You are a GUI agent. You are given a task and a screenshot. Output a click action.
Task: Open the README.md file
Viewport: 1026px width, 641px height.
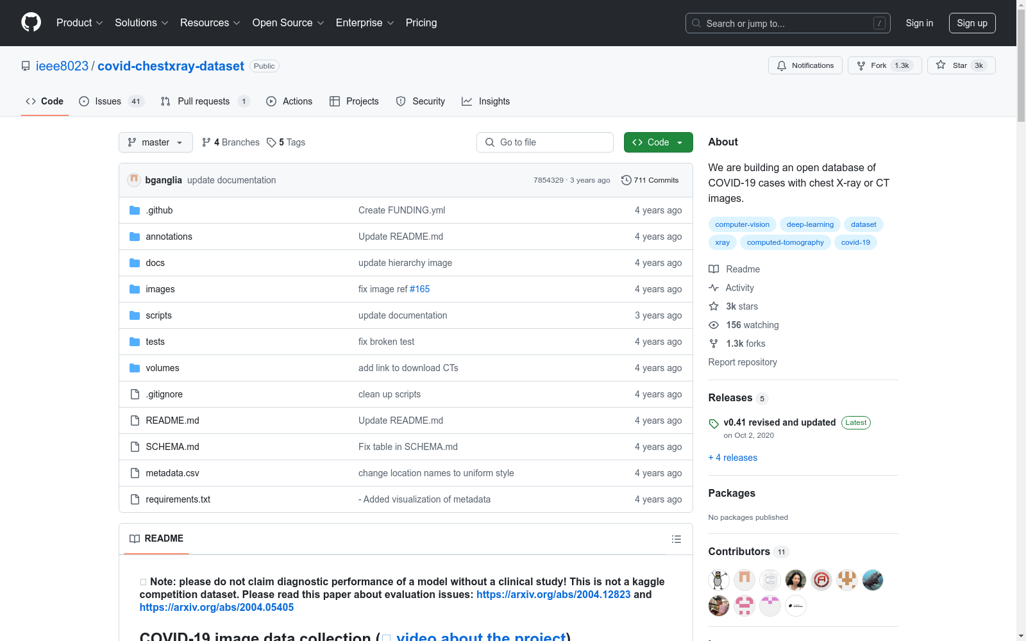coord(172,420)
